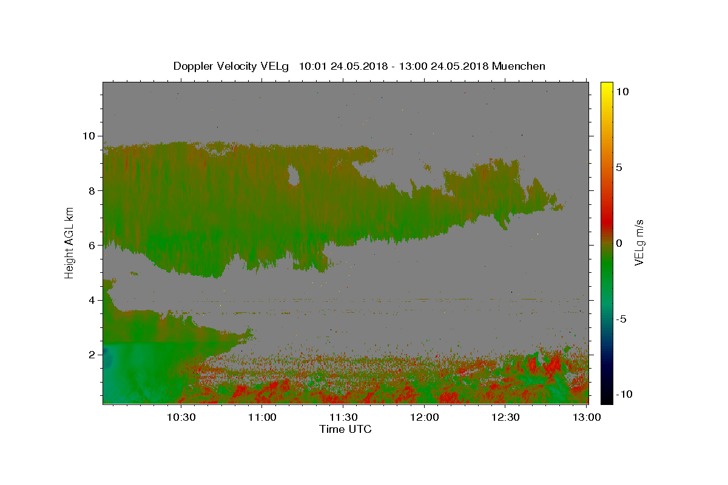
Task: Click the colorbar tick value '10'
Action: click(x=622, y=92)
